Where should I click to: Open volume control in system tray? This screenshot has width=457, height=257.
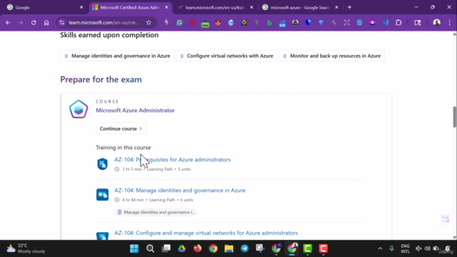(427, 248)
